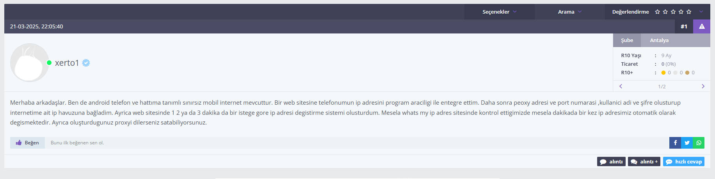Share the post on Facebook
The height and width of the screenshot is (179, 715).
[675, 143]
